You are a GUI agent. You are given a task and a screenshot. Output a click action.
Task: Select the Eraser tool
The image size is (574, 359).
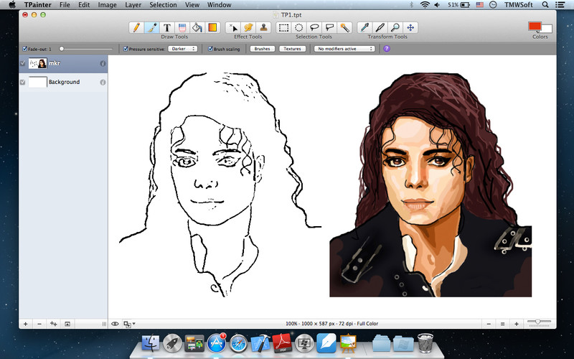(x=182, y=27)
